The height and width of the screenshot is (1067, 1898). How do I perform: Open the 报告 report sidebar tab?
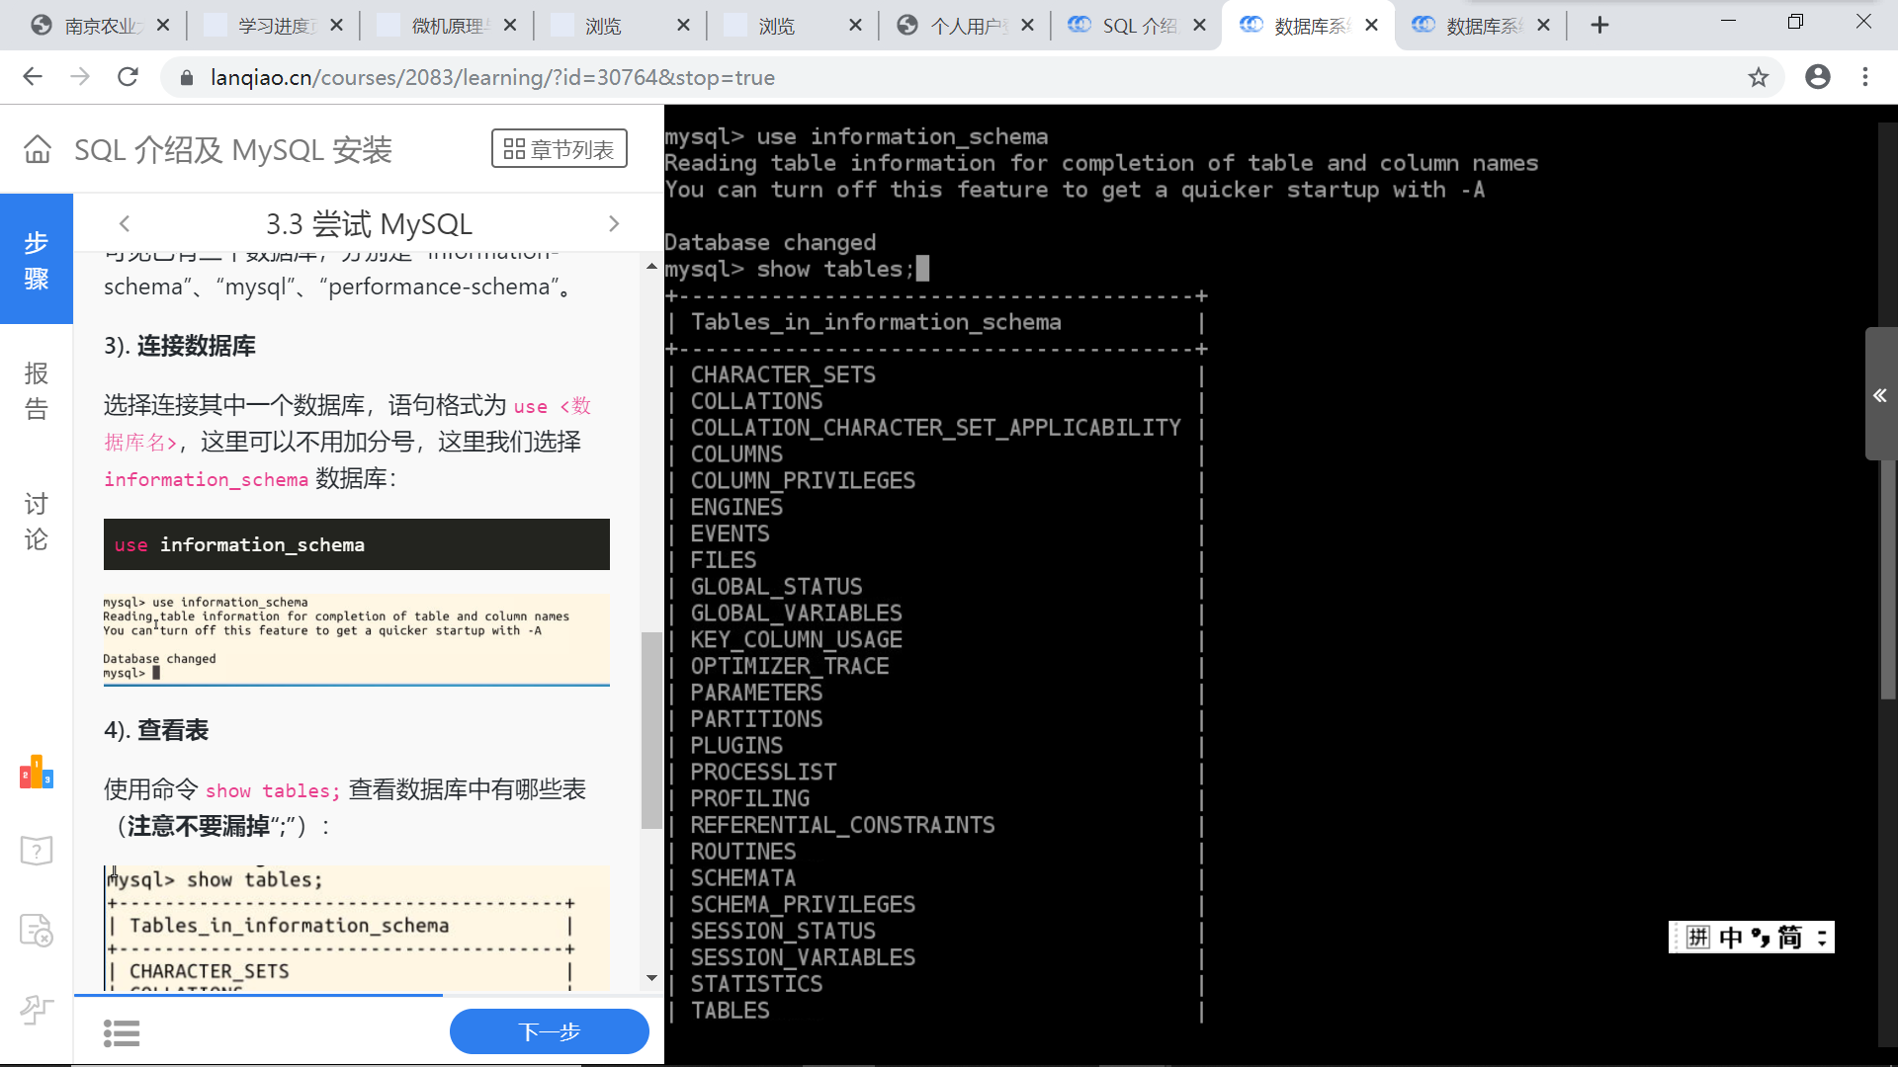[37, 390]
